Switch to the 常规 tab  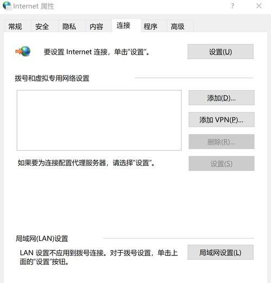coord(15,27)
